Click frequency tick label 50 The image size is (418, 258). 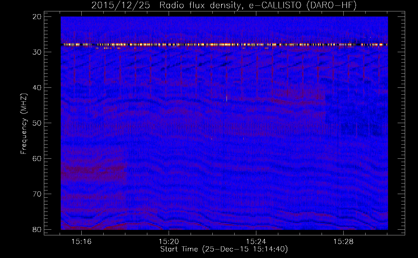(x=37, y=123)
